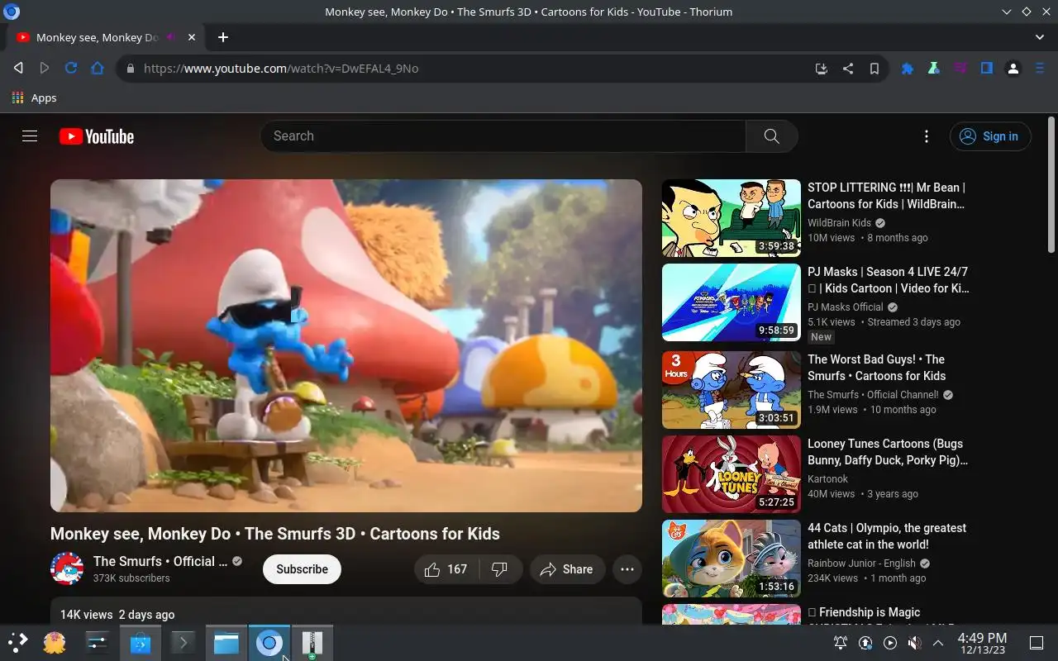This screenshot has height=661, width=1058.
Task: Click the Sign in button
Action: (990, 136)
